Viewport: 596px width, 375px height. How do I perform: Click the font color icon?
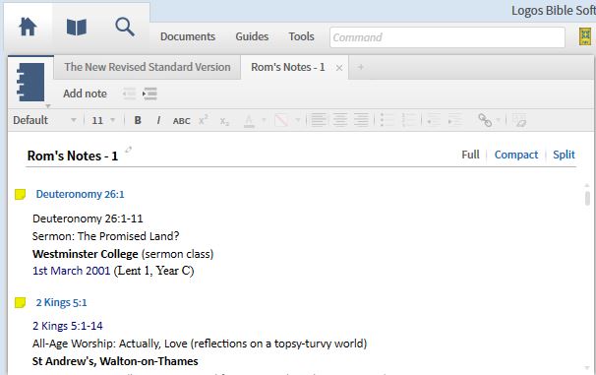(x=249, y=120)
